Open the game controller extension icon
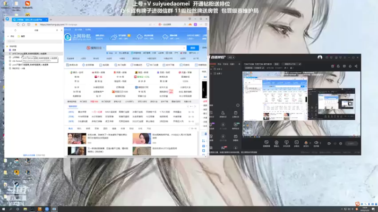Viewport: 378px width, 212px height. (x=190, y=24)
